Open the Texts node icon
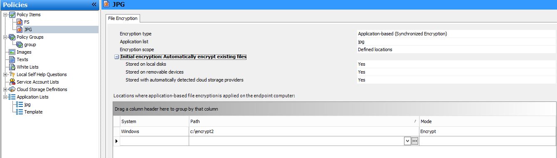 point(12,59)
